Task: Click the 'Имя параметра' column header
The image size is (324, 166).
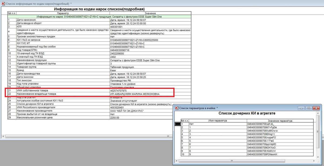Action: [217, 121]
